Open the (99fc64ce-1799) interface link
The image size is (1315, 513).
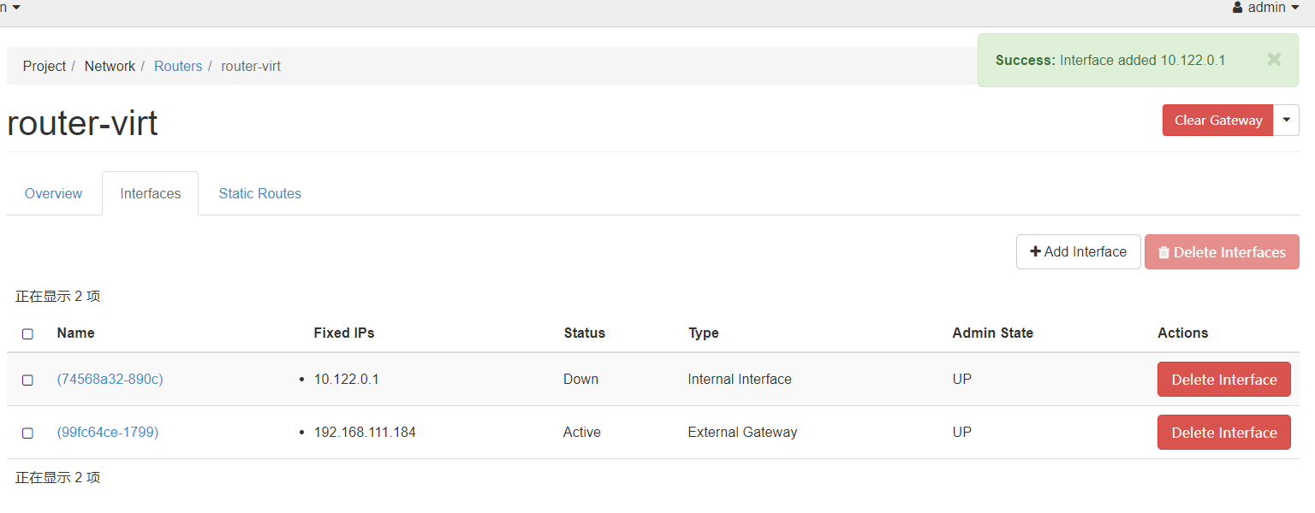click(108, 432)
